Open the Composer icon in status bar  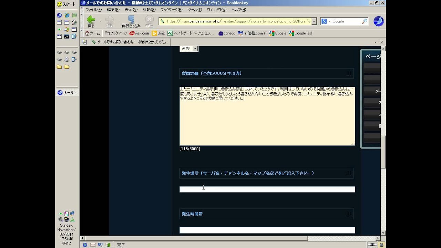(100, 245)
